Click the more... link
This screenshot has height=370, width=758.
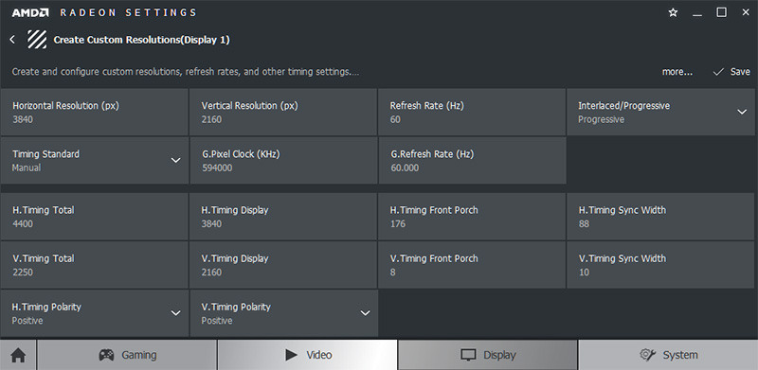click(677, 72)
